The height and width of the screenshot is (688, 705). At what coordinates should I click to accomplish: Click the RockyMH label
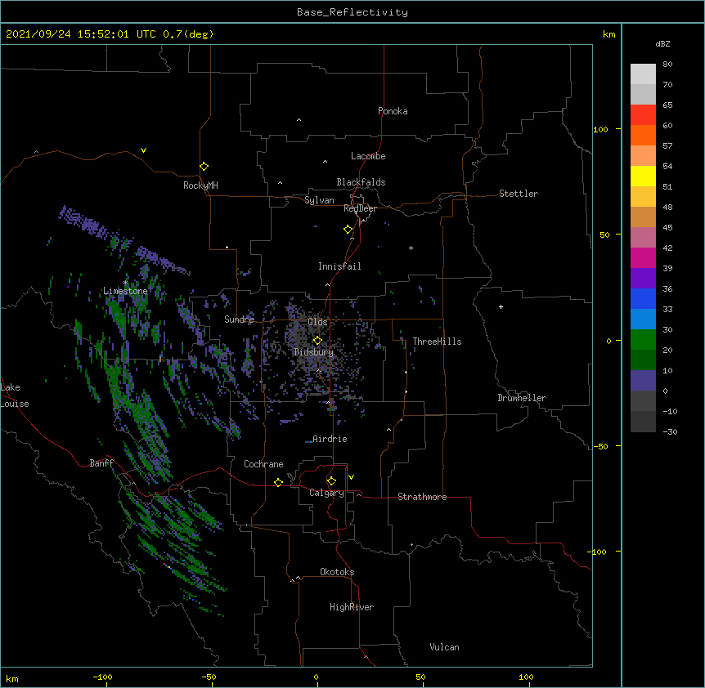point(200,186)
